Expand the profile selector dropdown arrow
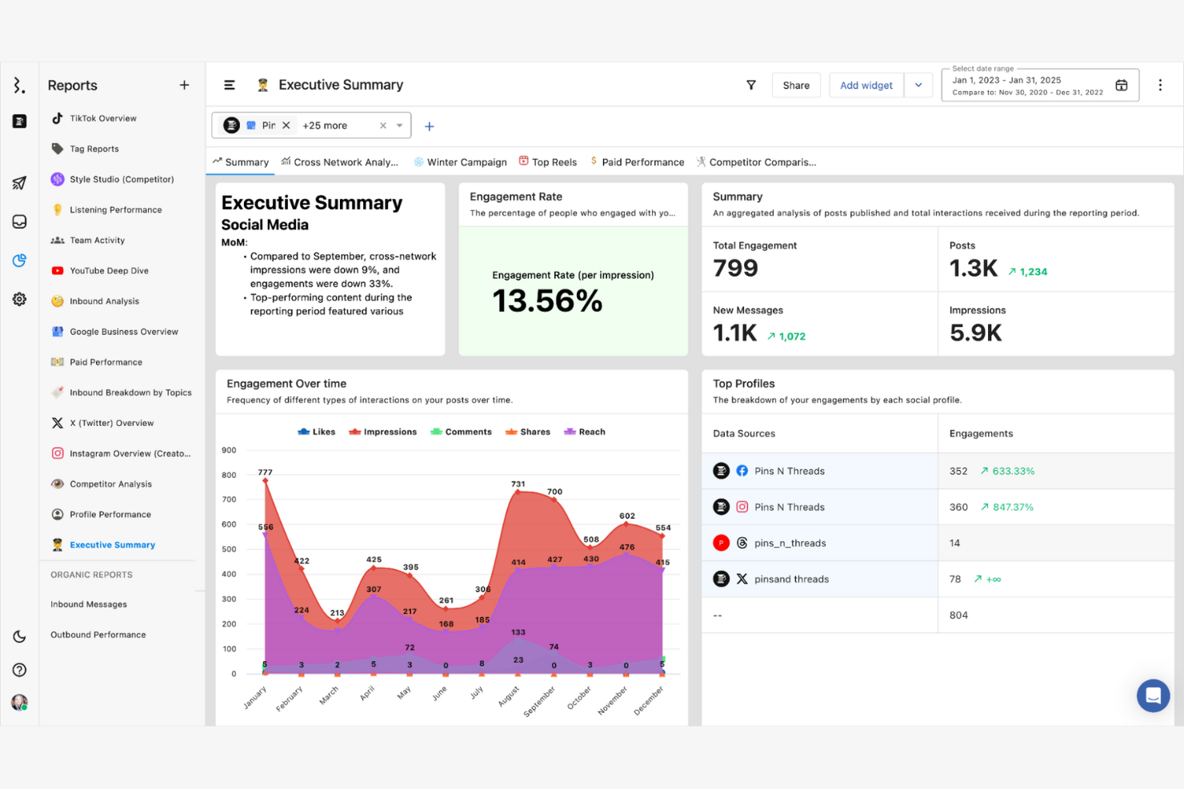This screenshot has height=789, width=1184. click(400, 126)
